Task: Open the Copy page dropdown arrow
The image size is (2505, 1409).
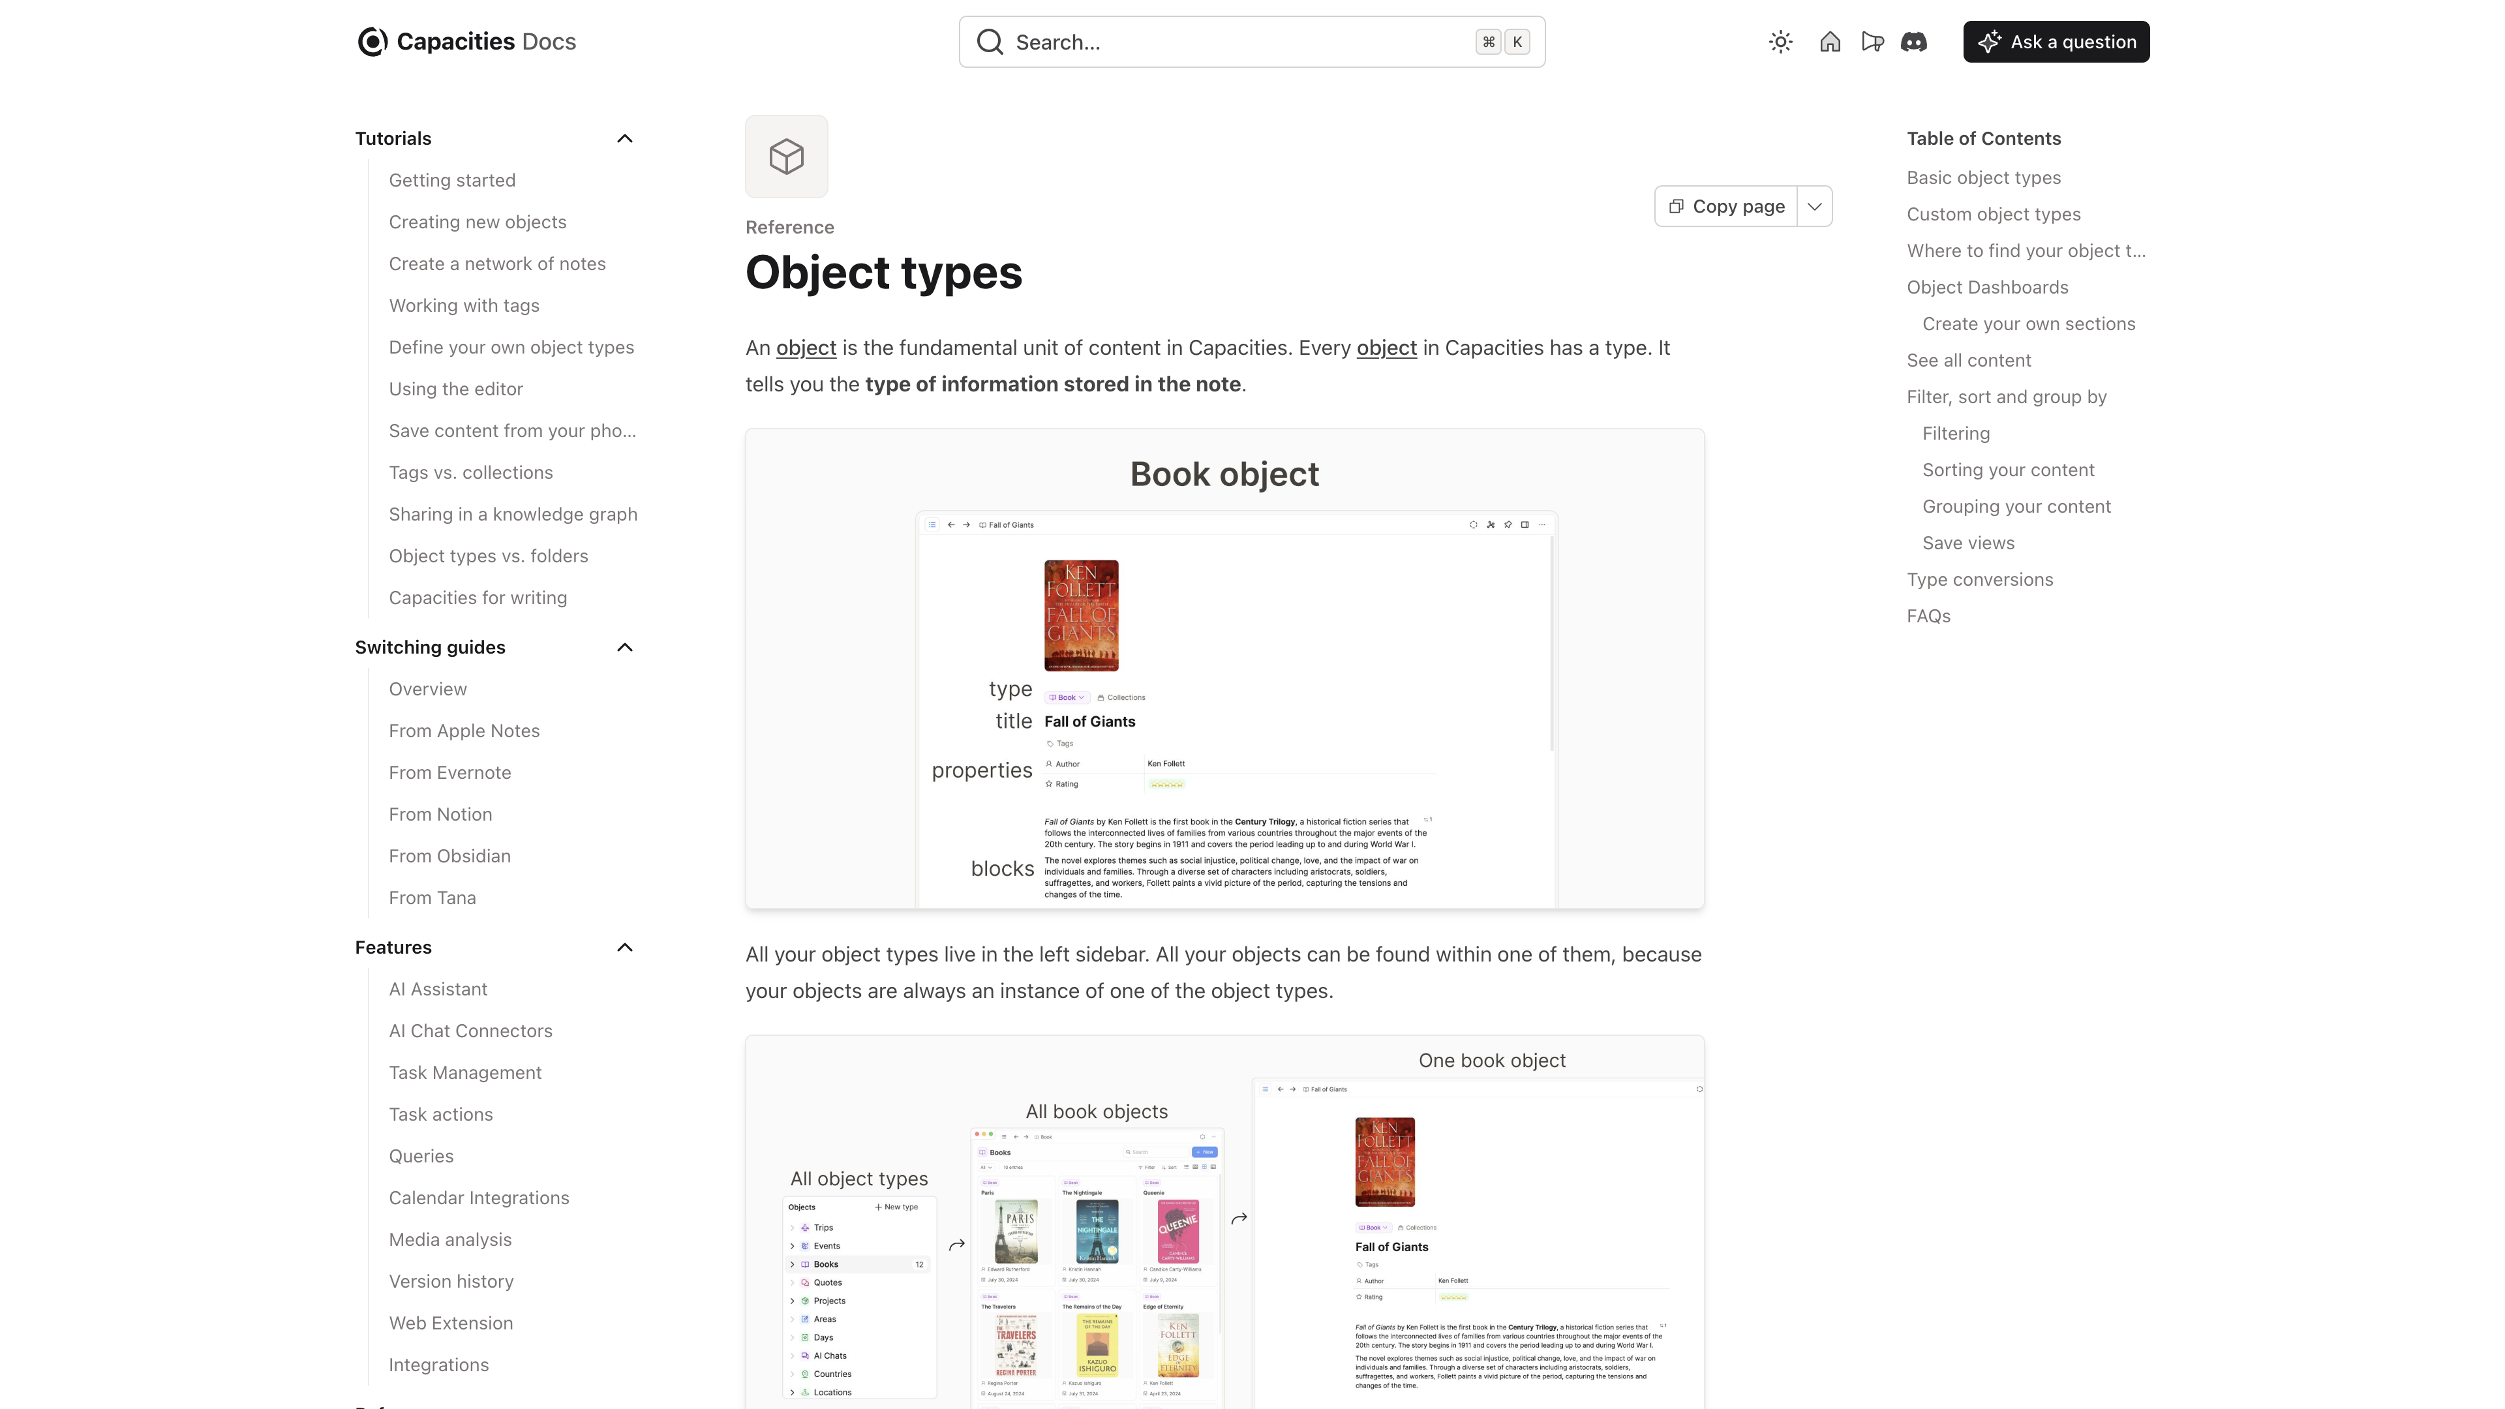Action: tap(1815, 206)
